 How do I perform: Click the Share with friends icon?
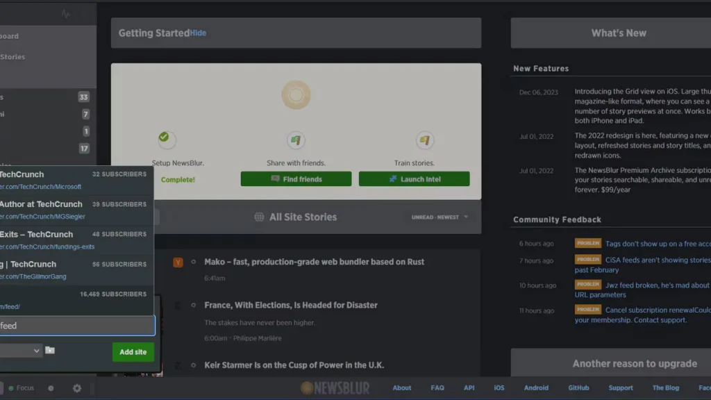click(x=296, y=140)
